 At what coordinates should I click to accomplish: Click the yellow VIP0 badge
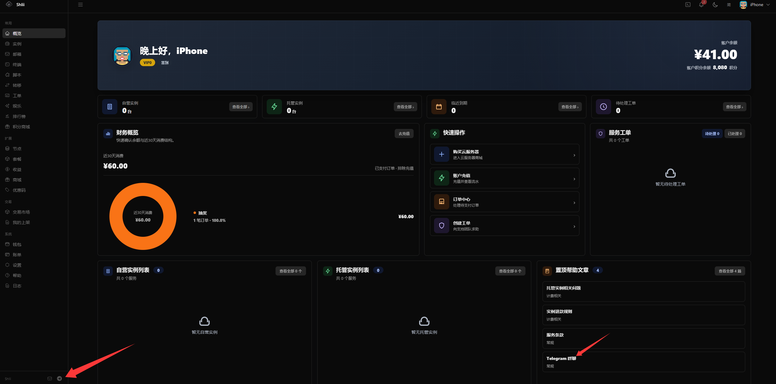[148, 62]
